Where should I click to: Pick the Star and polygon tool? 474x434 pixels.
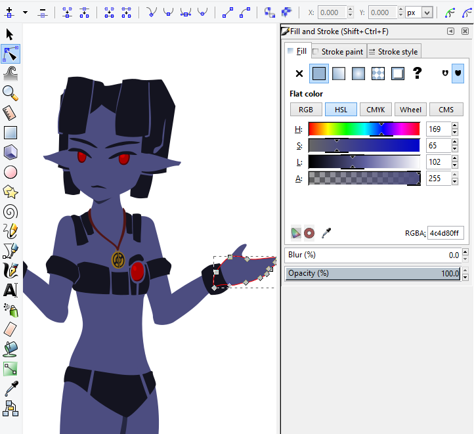[10, 192]
